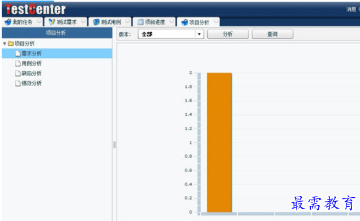The height and width of the screenshot is (221, 360).
Task: Click the 项目进度 tab icon
Action: pos(140,22)
